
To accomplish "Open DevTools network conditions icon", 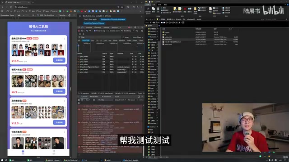I will (137, 31).
